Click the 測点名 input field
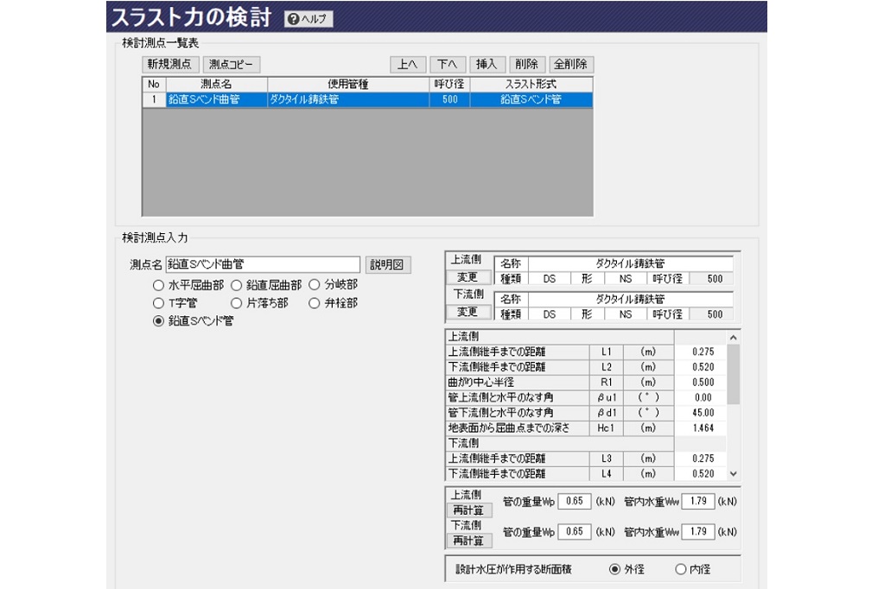The image size is (884, 589). coord(263,264)
